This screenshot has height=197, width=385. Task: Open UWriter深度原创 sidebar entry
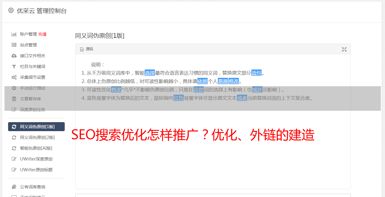[36, 159]
